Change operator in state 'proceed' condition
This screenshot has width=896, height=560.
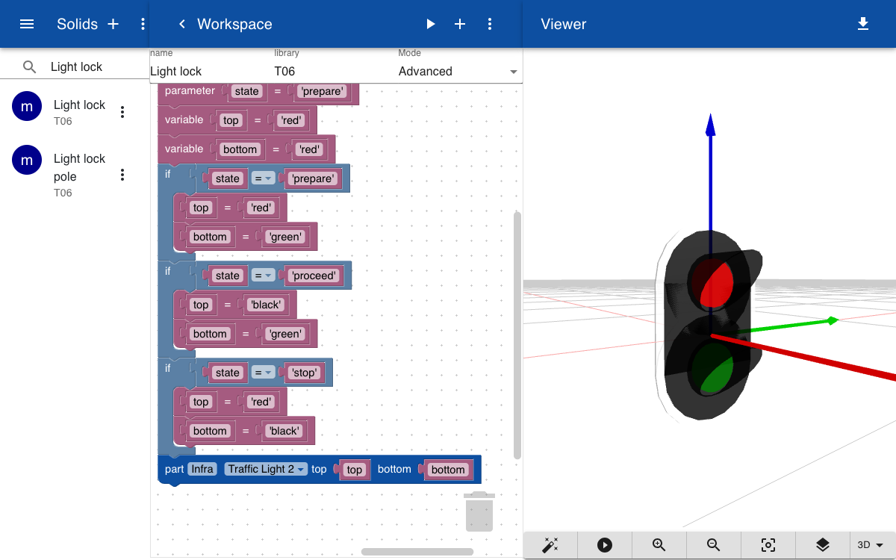(262, 276)
